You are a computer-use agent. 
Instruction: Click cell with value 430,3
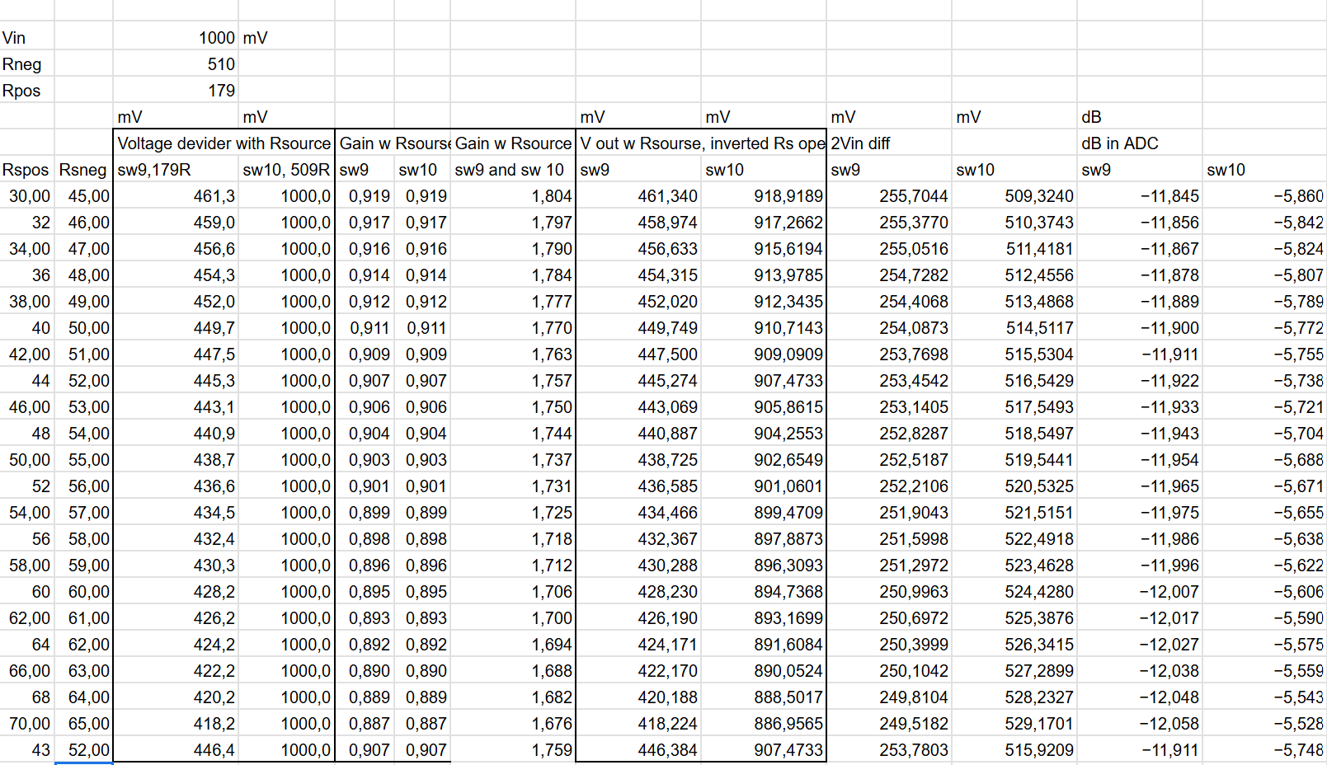[x=176, y=566]
